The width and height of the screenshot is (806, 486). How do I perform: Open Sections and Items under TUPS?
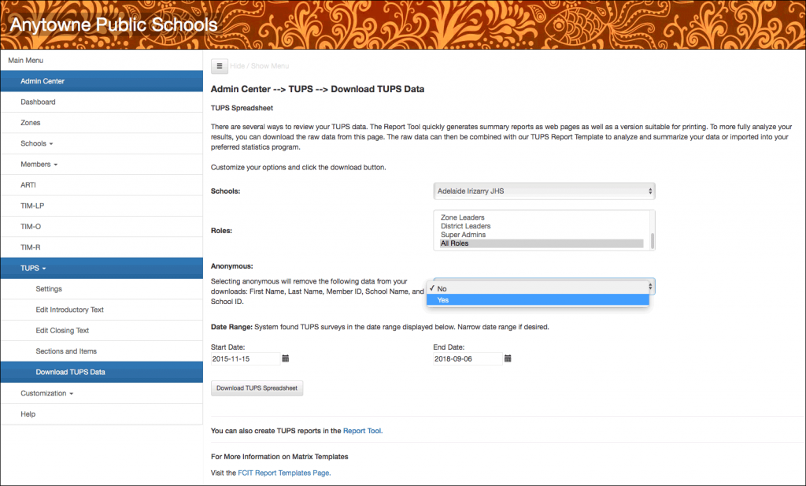(x=66, y=351)
